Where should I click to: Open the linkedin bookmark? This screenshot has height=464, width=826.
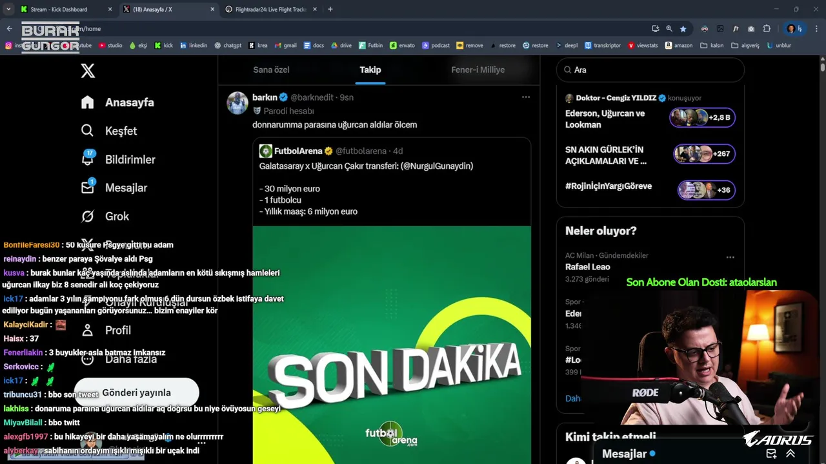pos(194,46)
